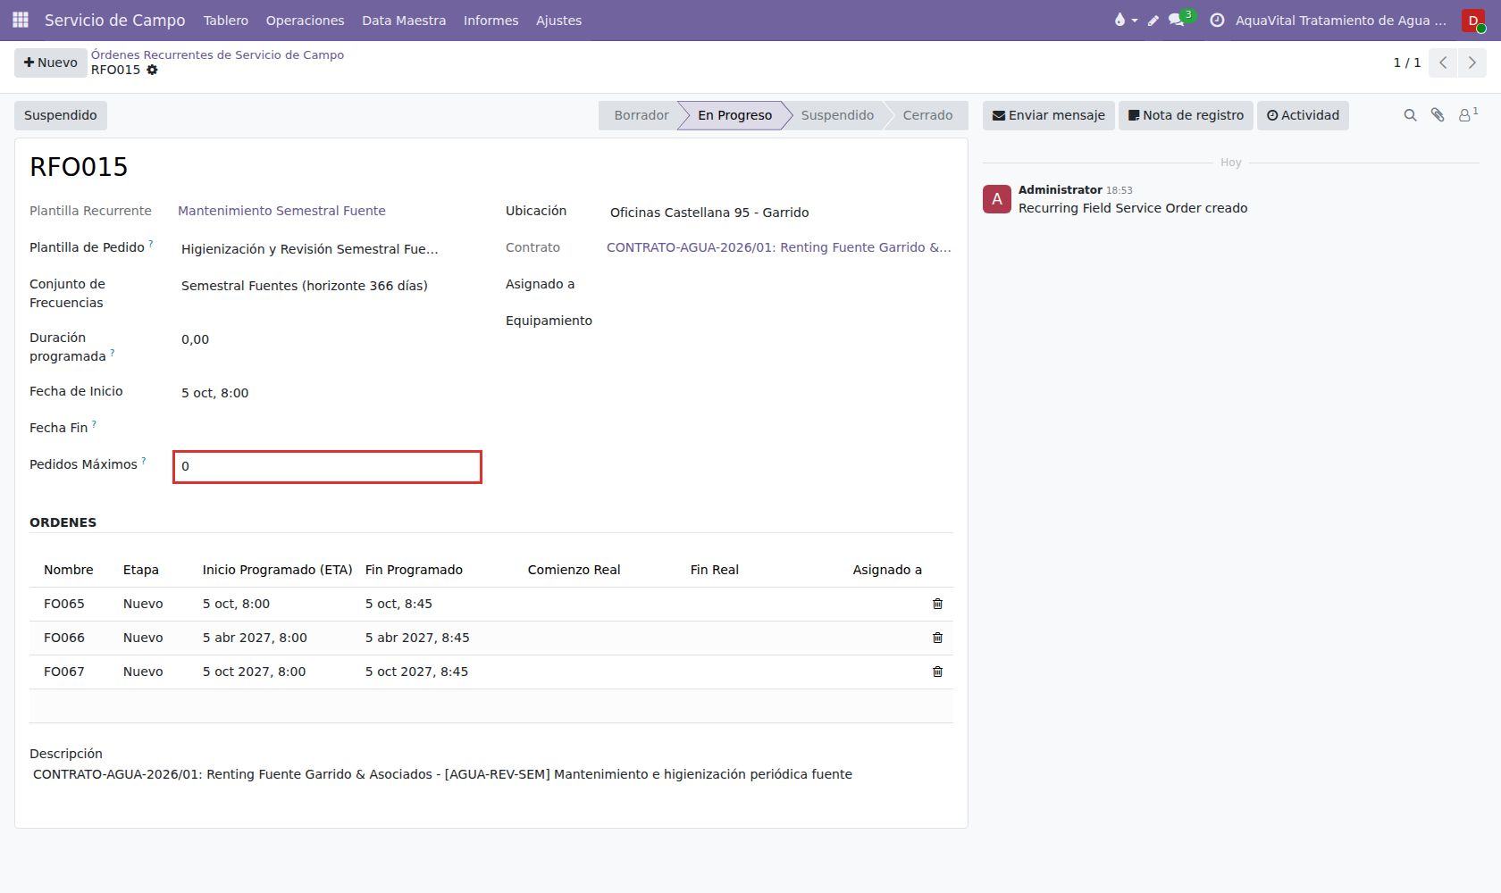
Task: Open the user avatar menu
Action: (x=1473, y=20)
